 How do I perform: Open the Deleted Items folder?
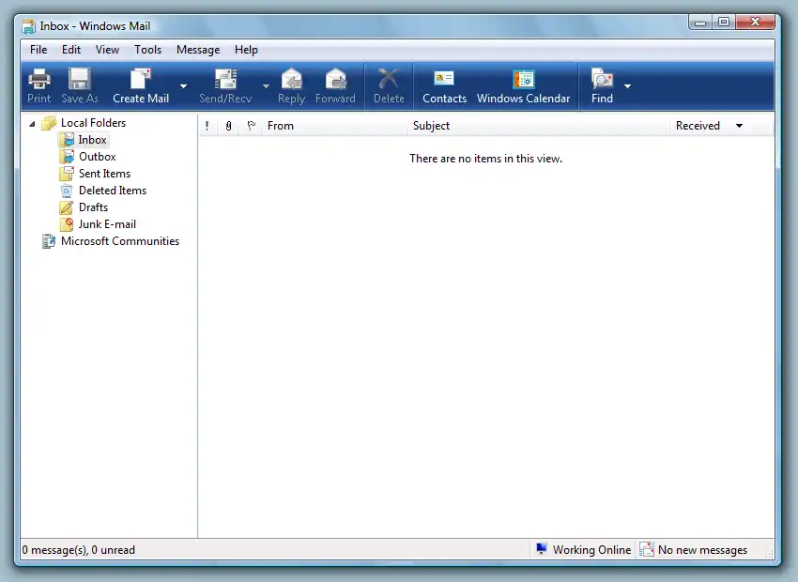tap(112, 191)
